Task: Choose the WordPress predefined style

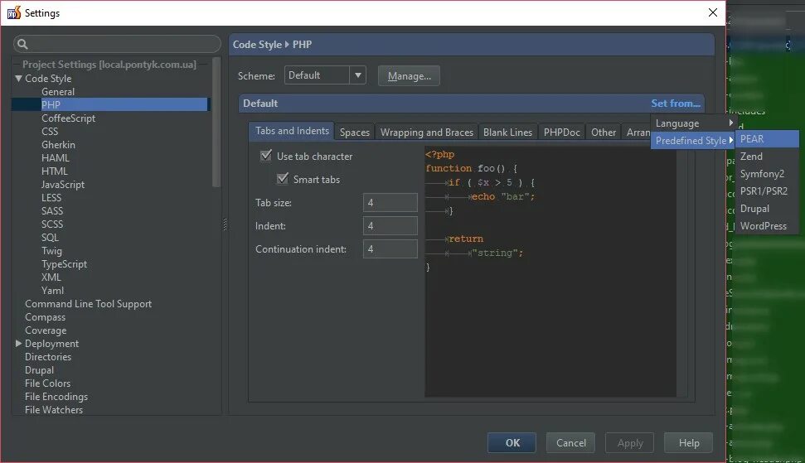Action: pyautogui.click(x=767, y=226)
